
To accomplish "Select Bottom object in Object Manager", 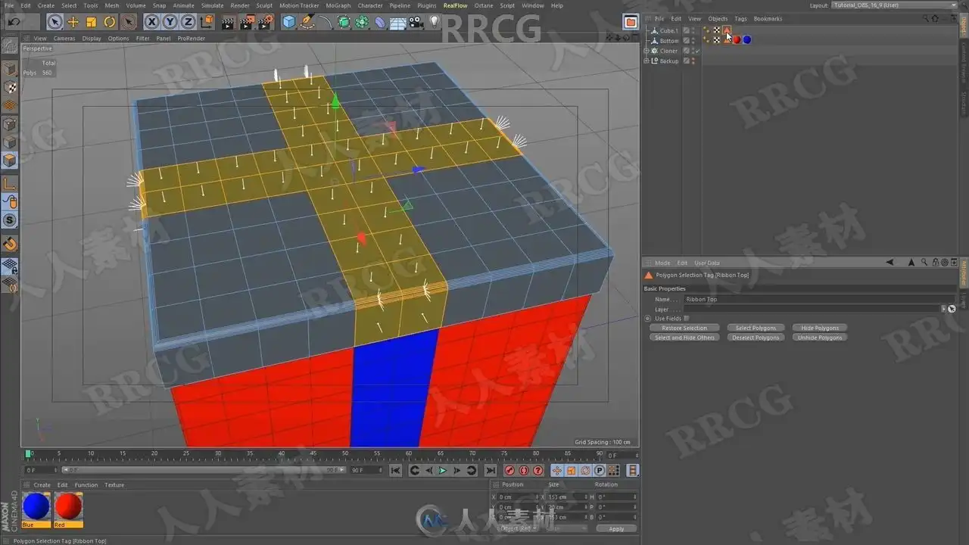I will pos(669,41).
